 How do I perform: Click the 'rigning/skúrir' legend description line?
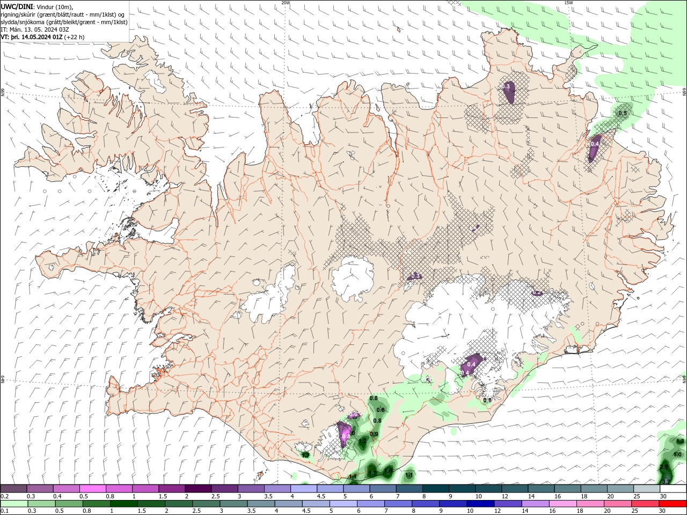63,14
